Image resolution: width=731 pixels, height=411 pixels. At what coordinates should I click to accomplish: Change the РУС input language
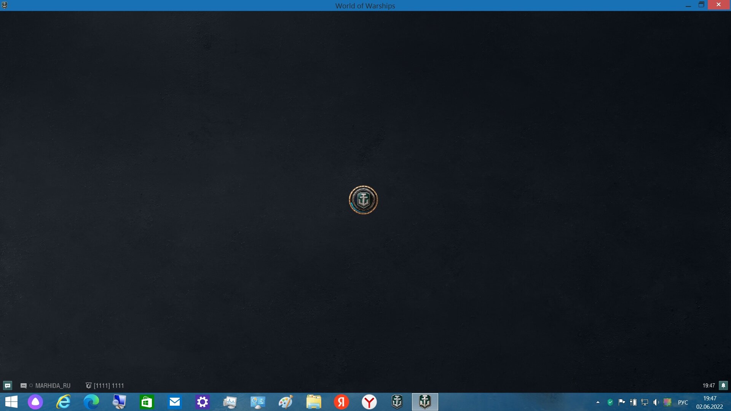[683, 402]
